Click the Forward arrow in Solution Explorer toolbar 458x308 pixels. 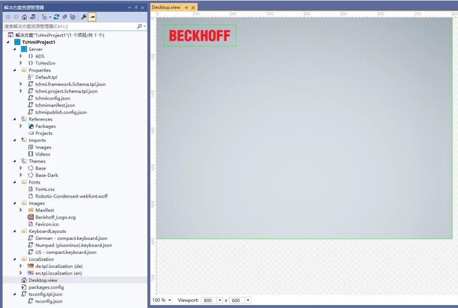pyautogui.click(x=16, y=17)
